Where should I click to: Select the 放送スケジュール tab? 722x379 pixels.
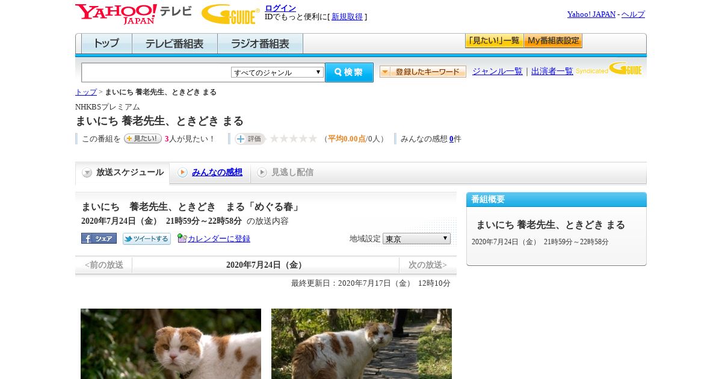[x=123, y=173]
